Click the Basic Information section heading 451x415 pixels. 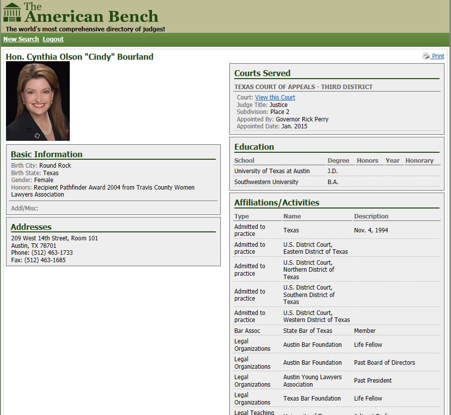tap(46, 154)
